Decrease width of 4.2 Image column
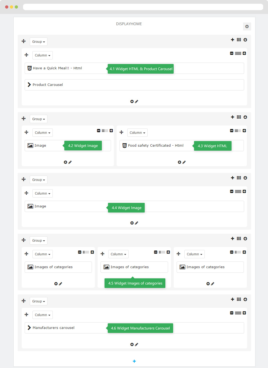 (x=99, y=131)
